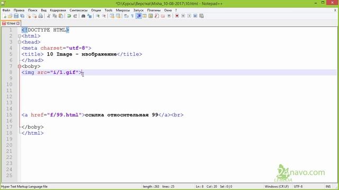This screenshot has width=339, height=190.
Task: Click Windows (CR LF) in status bar
Action: pos(276,186)
